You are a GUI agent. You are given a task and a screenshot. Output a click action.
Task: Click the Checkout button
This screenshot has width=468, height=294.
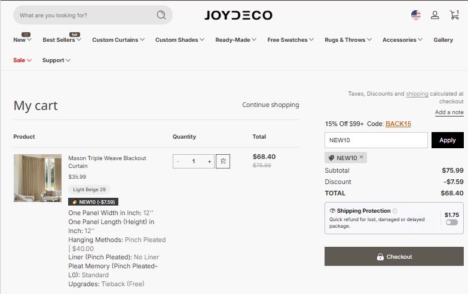[394, 256]
